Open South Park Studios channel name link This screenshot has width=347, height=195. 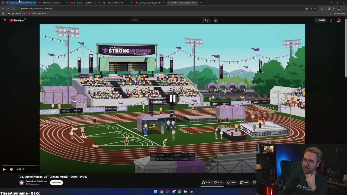(35, 181)
